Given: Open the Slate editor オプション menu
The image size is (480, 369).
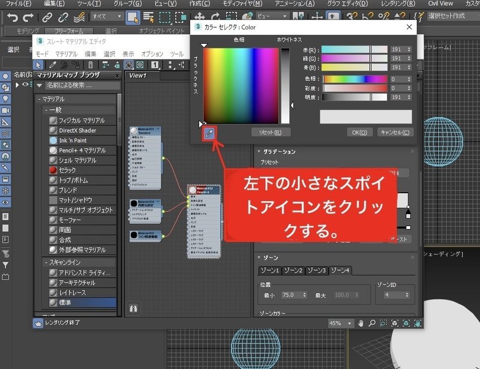Looking at the screenshot, I should click(152, 54).
